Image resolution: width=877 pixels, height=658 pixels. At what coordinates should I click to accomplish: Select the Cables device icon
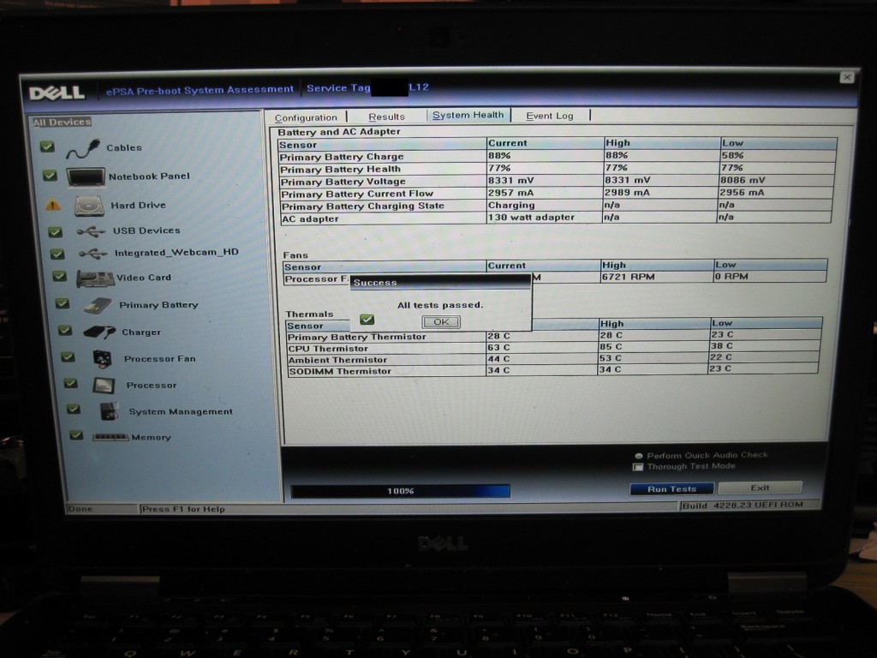coord(83,148)
